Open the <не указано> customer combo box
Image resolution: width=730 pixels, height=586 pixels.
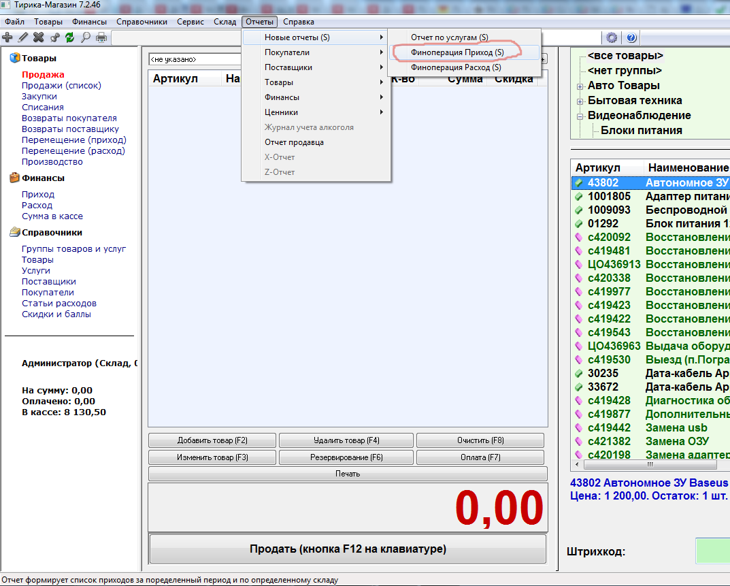point(195,59)
